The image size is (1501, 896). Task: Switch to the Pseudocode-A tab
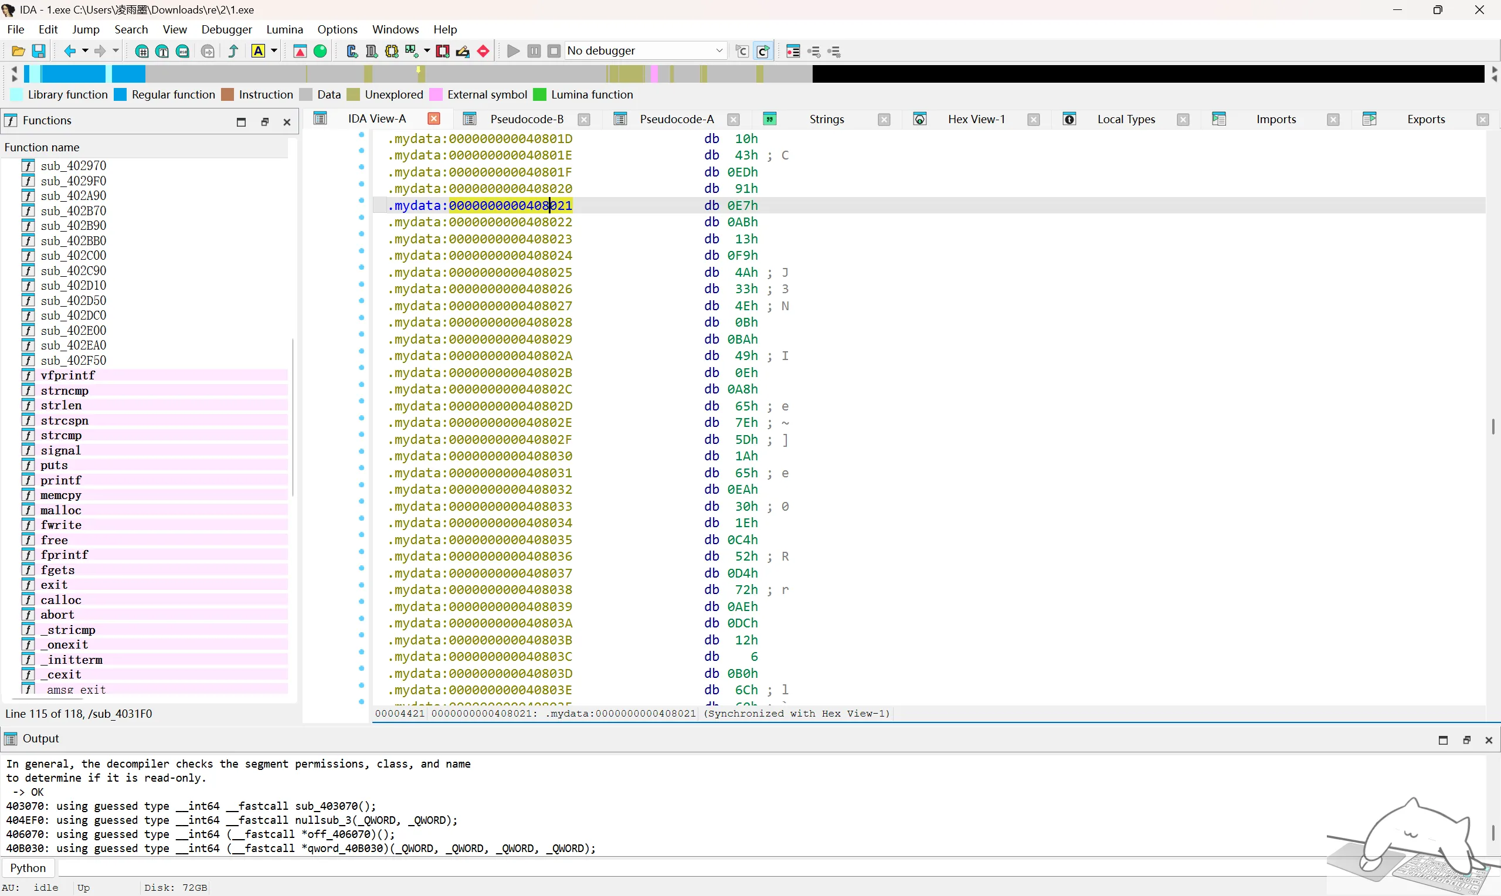pyautogui.click(x=677, y=119)
